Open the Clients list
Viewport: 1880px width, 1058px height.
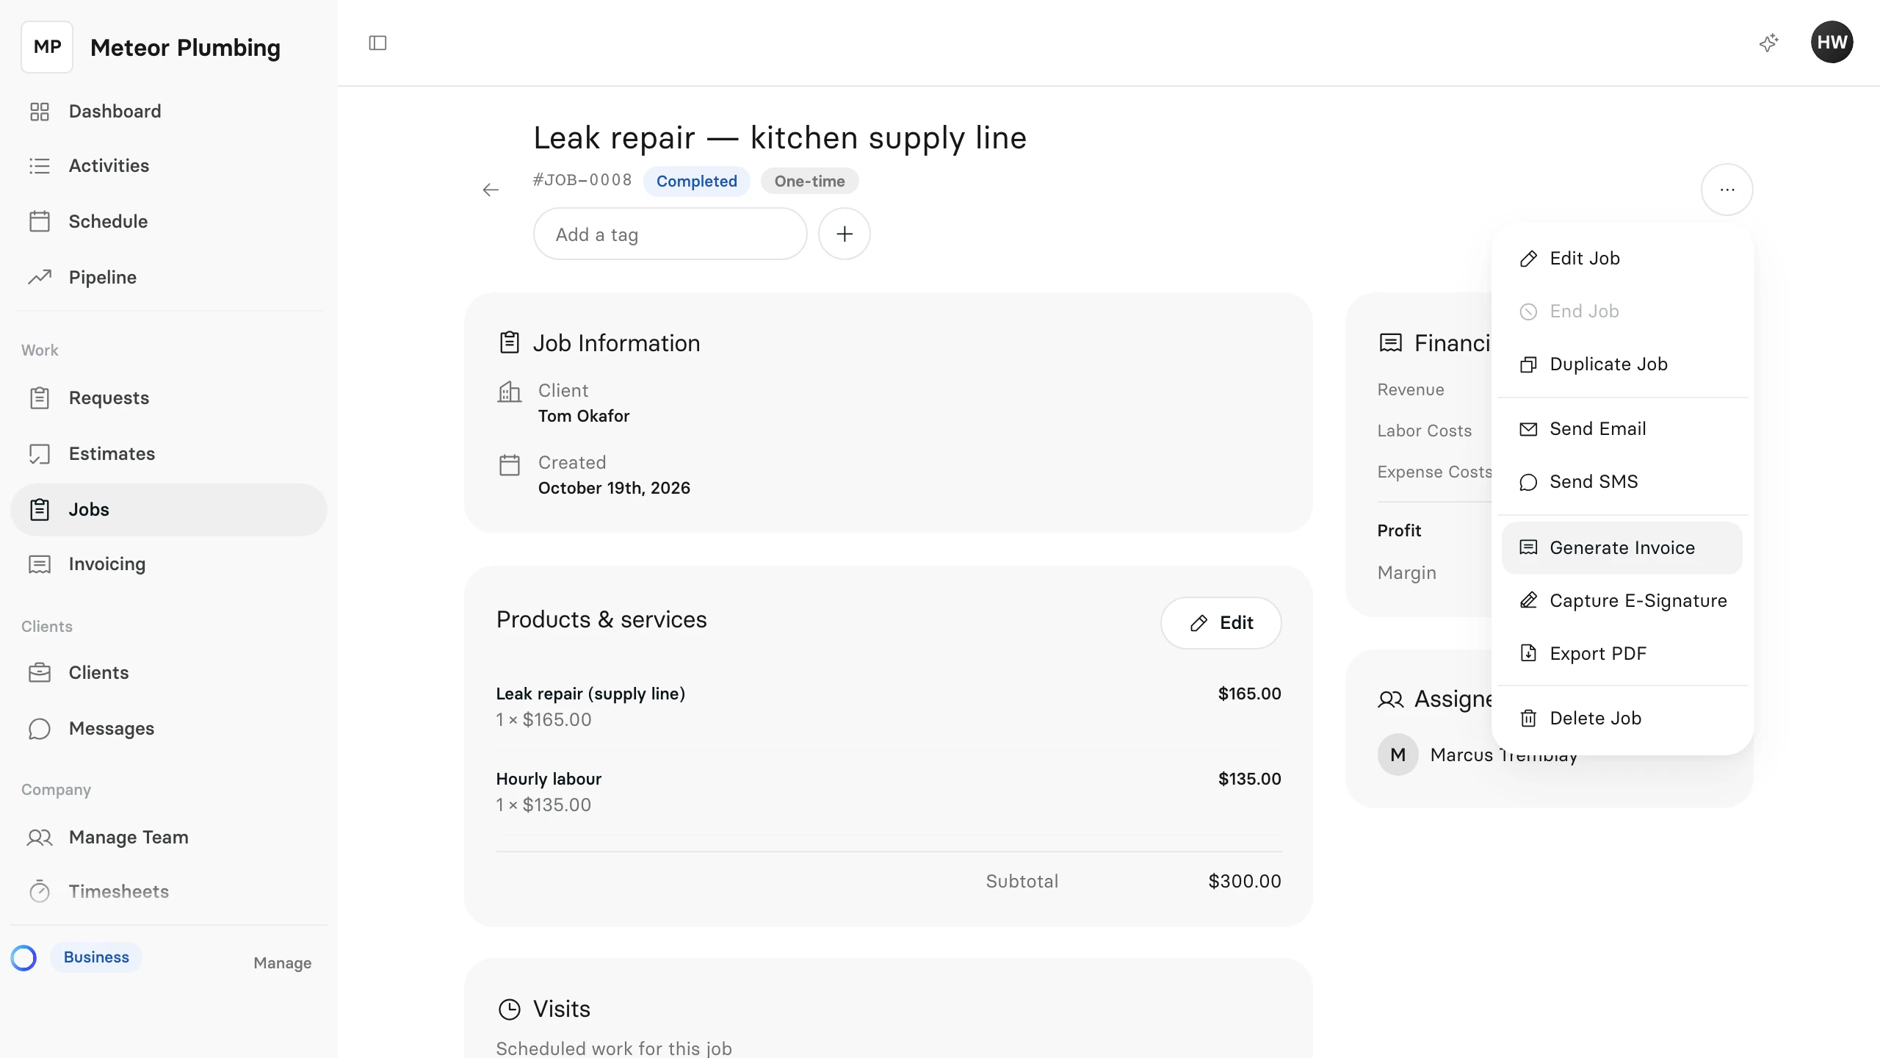tap(169, 673)
